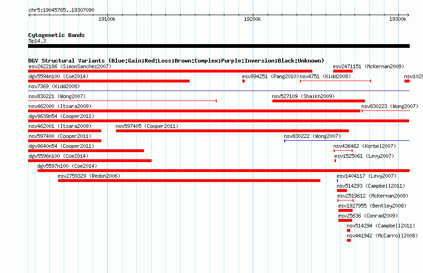Click the 19200k ruler label
Screen dimensions: 423x273
252,19
